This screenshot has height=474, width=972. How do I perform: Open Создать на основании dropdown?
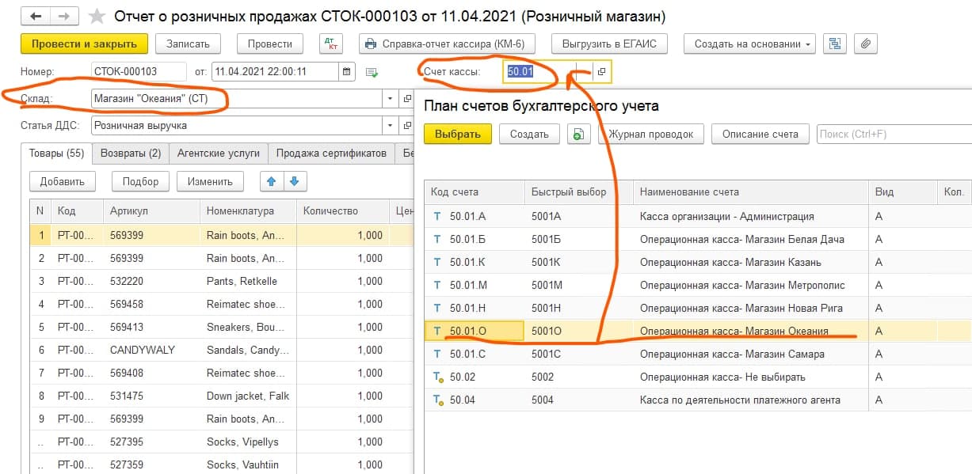click(749, 44)
